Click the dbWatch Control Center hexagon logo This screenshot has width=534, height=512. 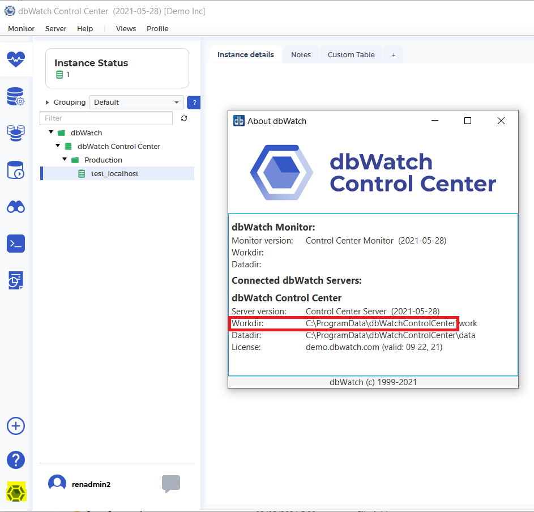coord(281,172)
